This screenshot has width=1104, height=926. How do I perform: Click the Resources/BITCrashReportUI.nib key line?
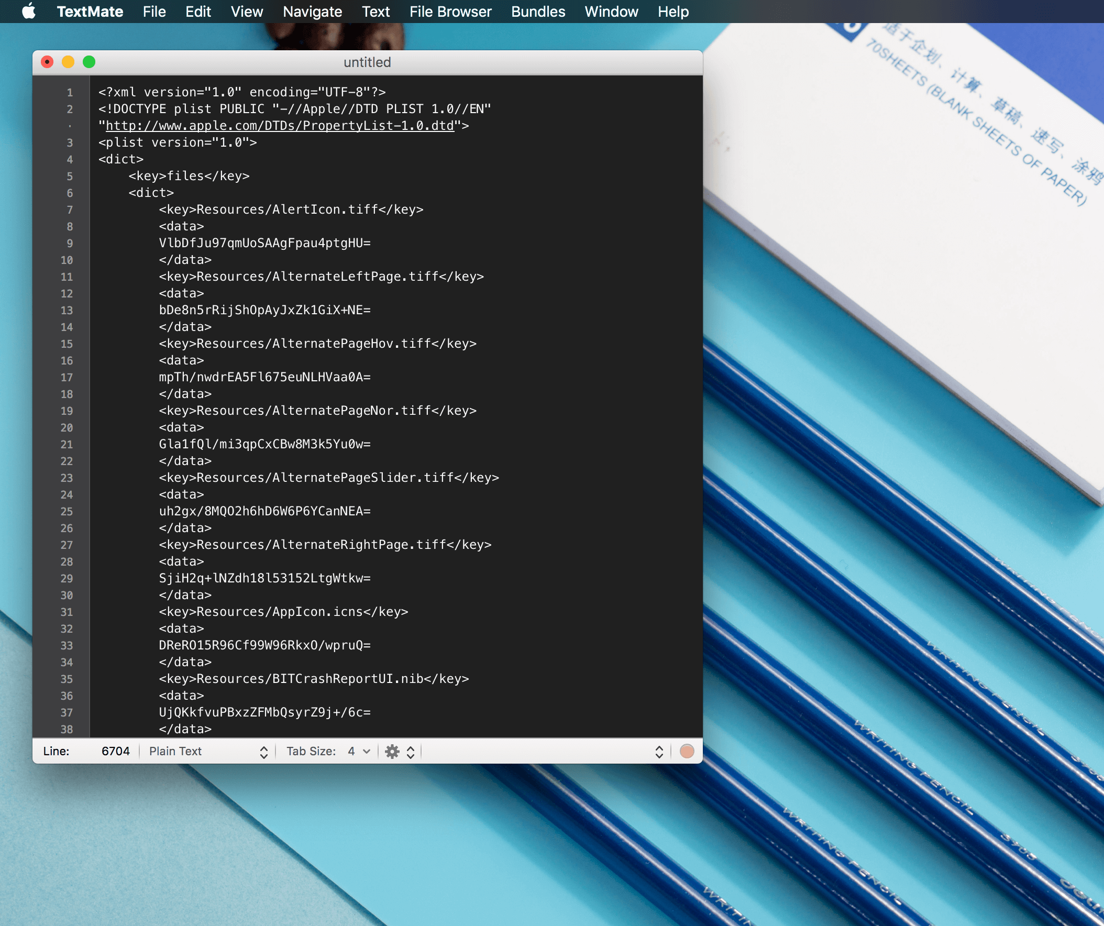314,679
